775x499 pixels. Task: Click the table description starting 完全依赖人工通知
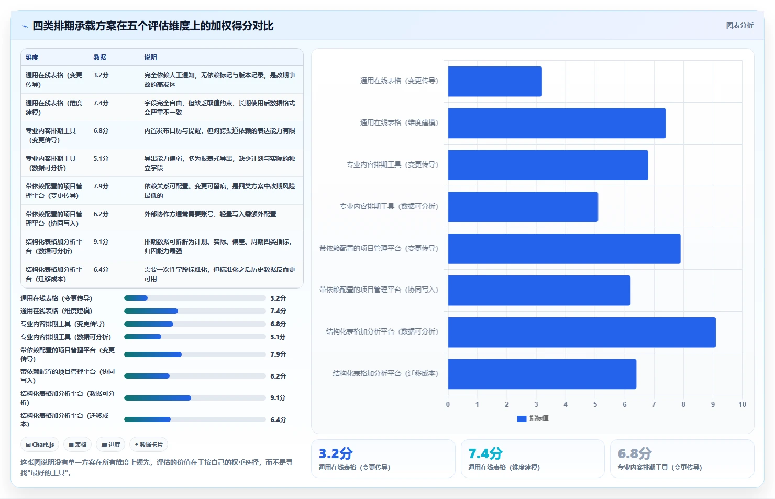coord(220,80)
